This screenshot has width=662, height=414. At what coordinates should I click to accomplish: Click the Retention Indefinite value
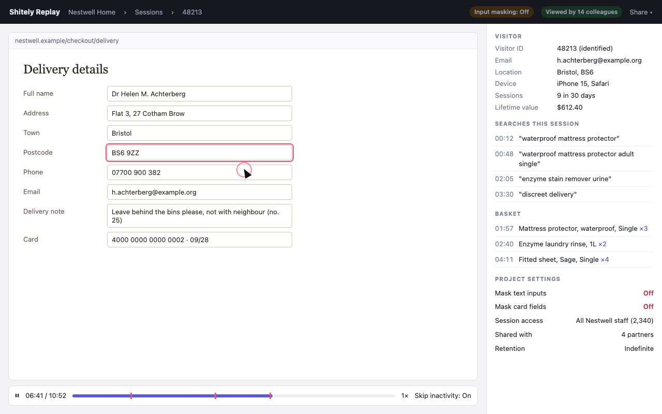(x=639, y=348)
